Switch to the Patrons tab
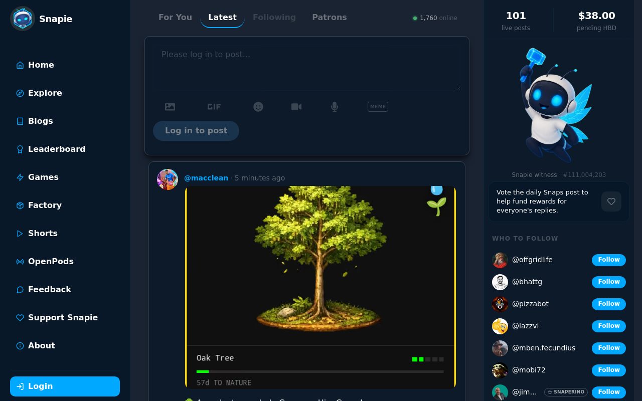 [x=329, y=17]
